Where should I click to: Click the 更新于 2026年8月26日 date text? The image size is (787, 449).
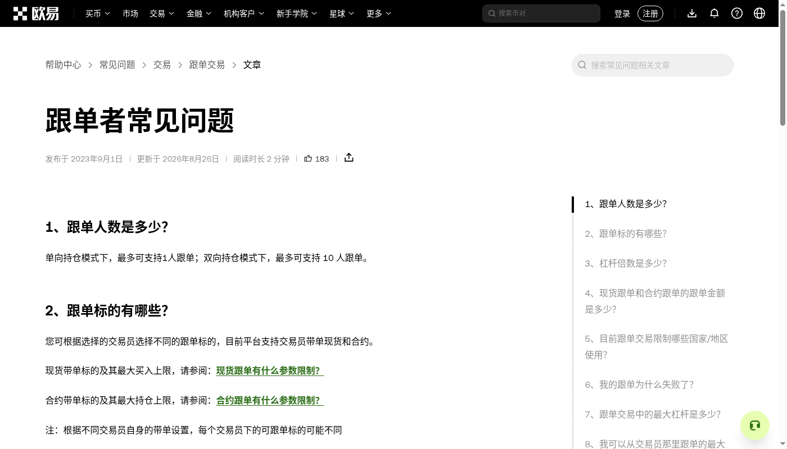tap(178, 159)
